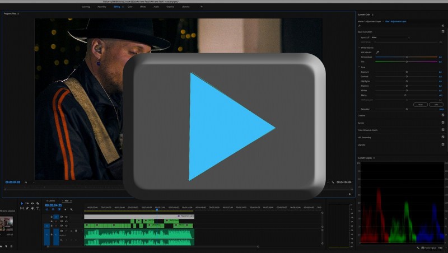Pick white balance with WB Selector eyedropper

click(377, 52)
